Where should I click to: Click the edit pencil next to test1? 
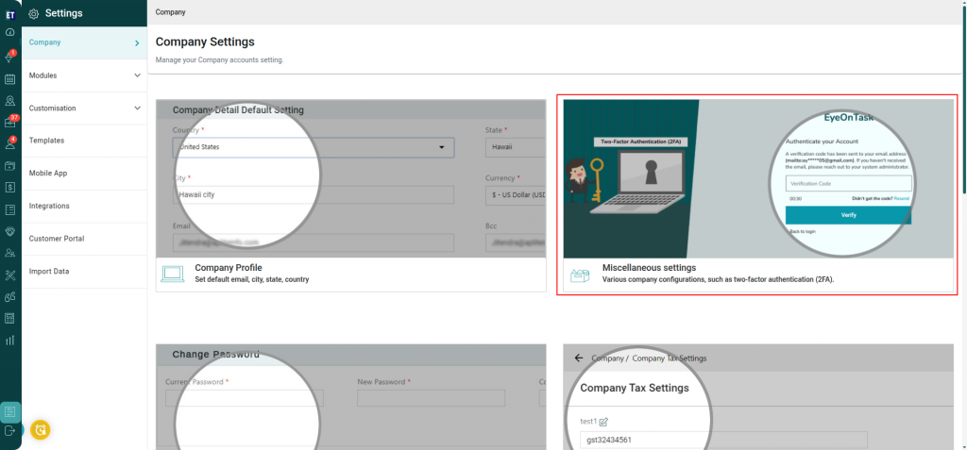point(603,422)
